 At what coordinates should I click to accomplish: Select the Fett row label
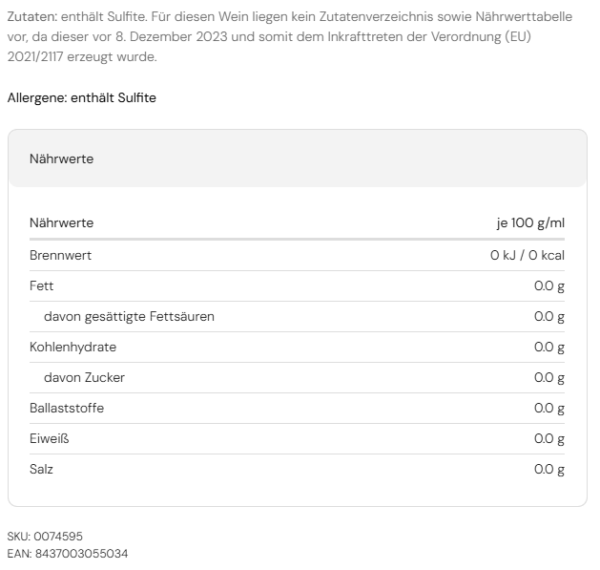(x=42, y=286)
